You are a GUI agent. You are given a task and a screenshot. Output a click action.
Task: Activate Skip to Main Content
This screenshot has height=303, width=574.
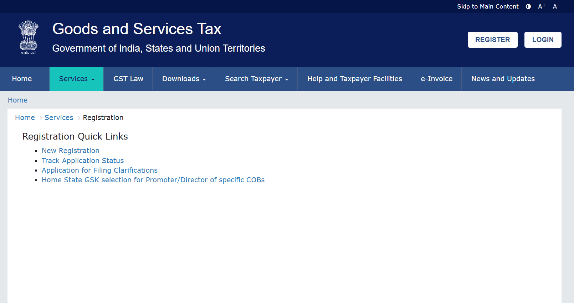coord(488,6)
